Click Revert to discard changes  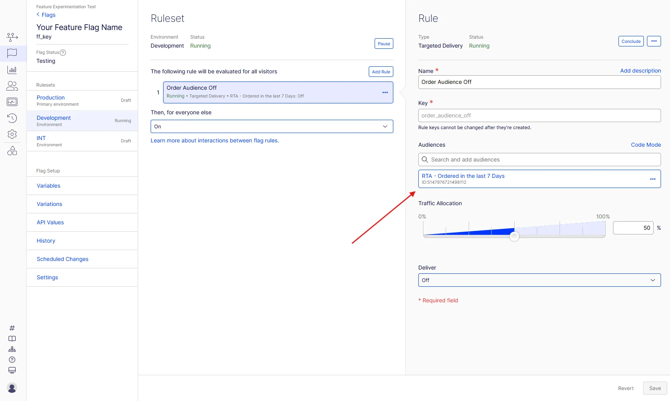coord(626,388)
